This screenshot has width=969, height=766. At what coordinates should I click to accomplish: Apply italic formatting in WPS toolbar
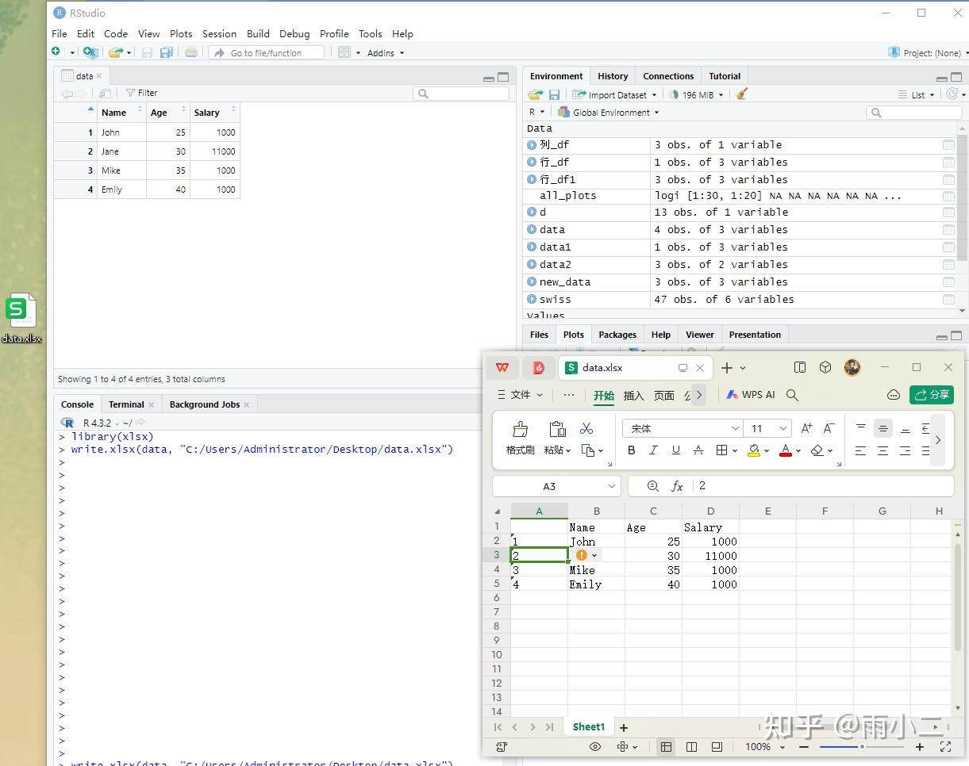coord(653,450)
